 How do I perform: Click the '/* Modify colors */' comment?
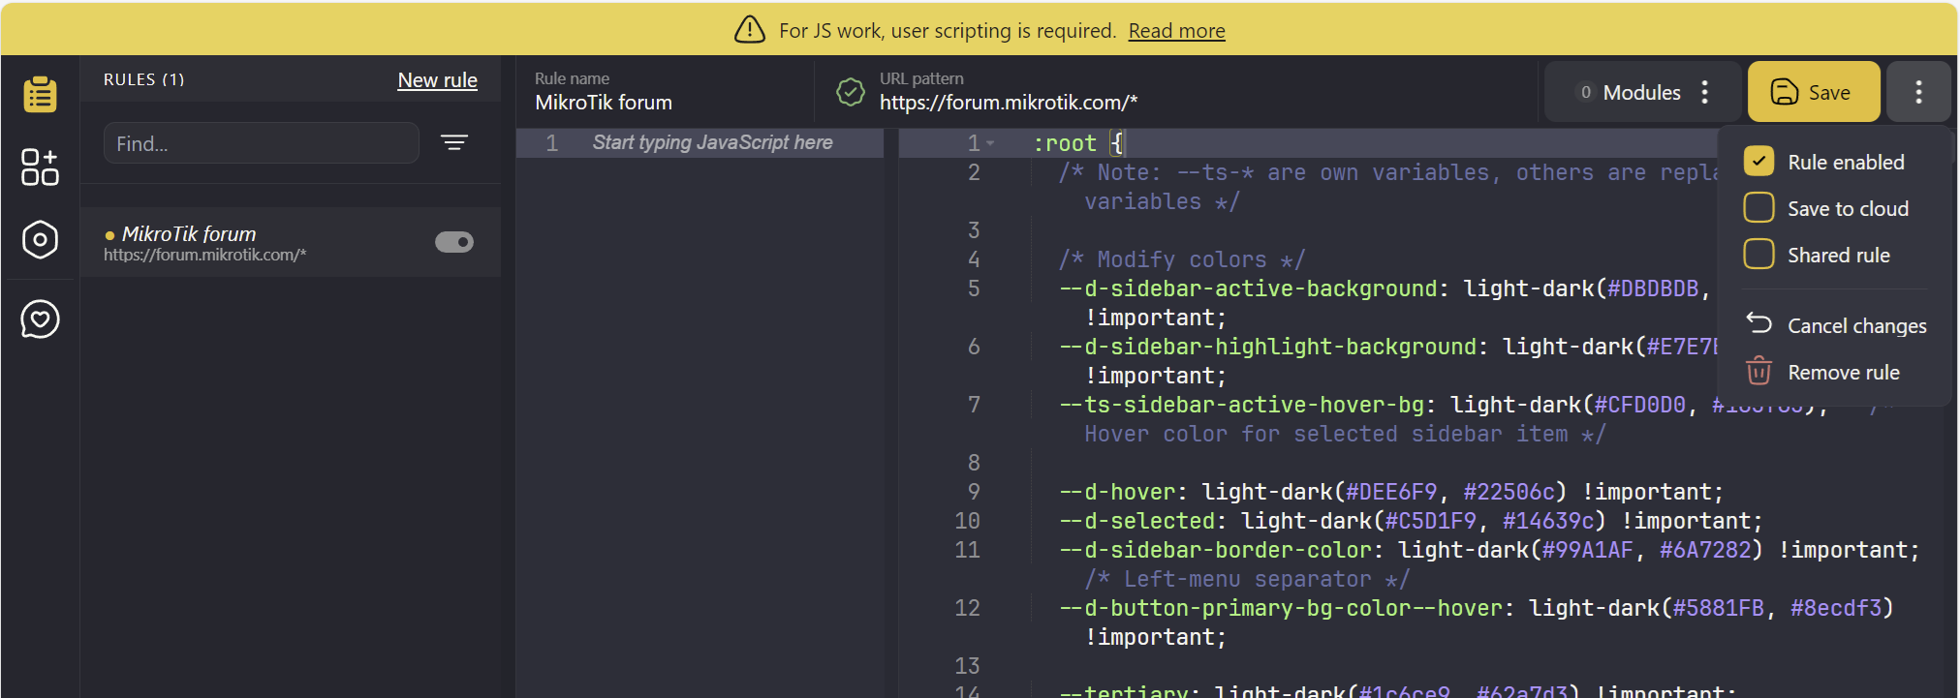[1182, 259]
